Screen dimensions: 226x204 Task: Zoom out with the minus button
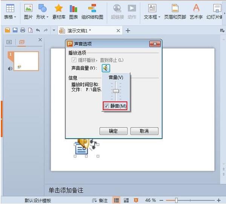coord(162,200)
